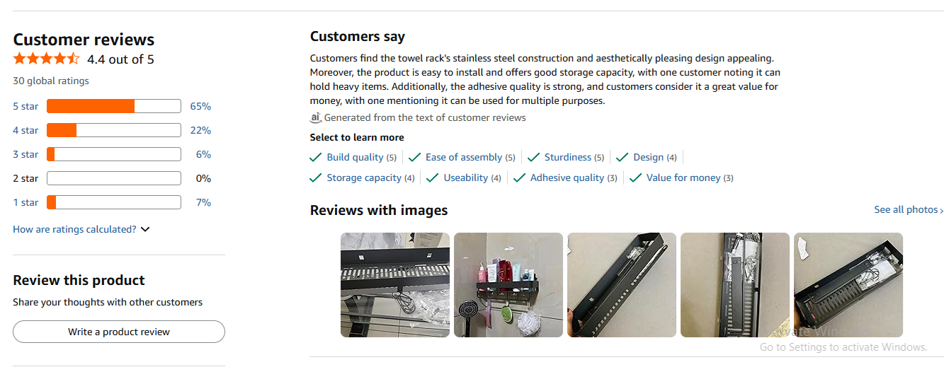Filter by Storage capacity topic
The image size is (944, 367).
(x=363, y=177)
